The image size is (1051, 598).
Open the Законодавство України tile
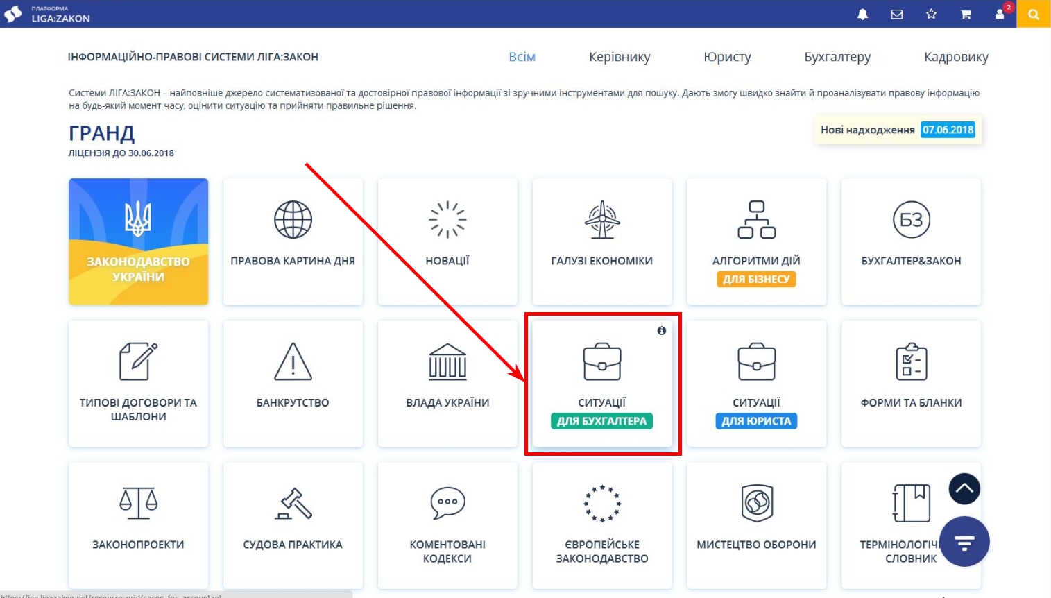coord(139,241)
